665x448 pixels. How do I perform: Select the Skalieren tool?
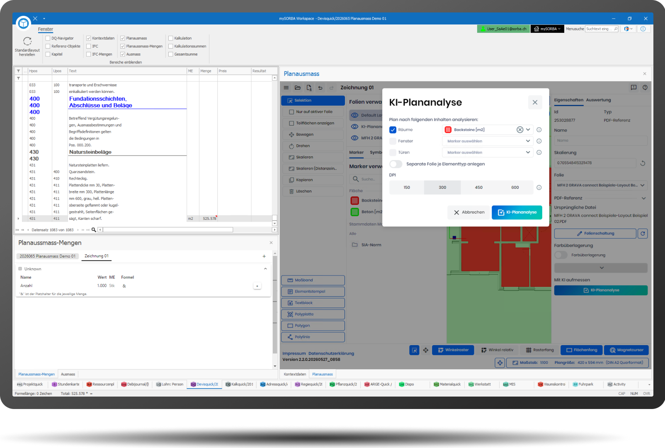tap(313, 157)
